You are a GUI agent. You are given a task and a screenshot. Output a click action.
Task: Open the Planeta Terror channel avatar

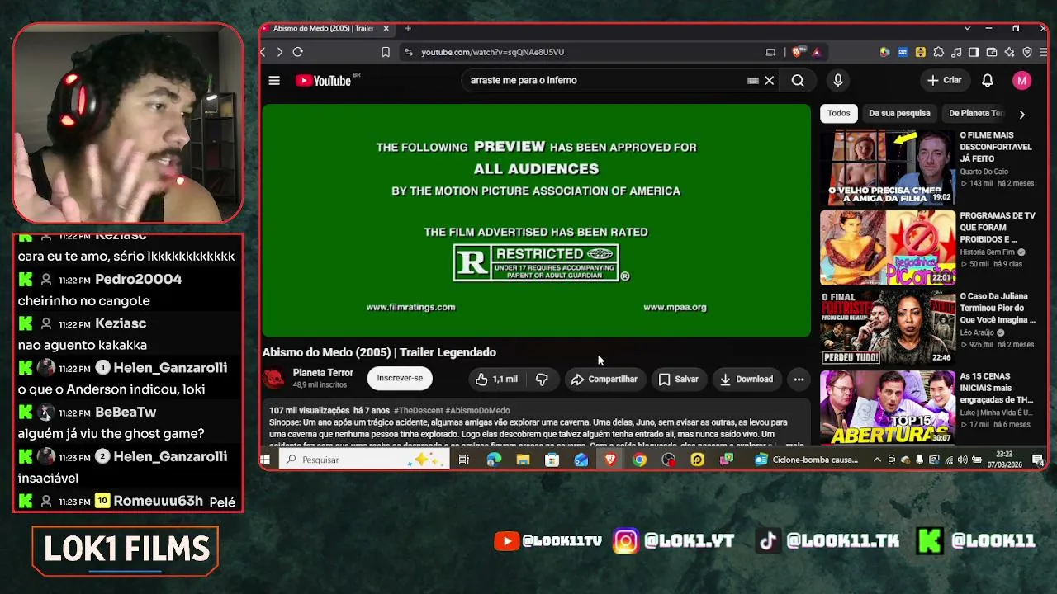(x=274, y=379)
